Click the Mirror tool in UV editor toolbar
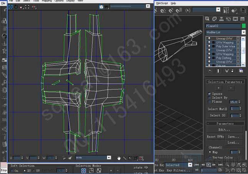 pos(34,7)
